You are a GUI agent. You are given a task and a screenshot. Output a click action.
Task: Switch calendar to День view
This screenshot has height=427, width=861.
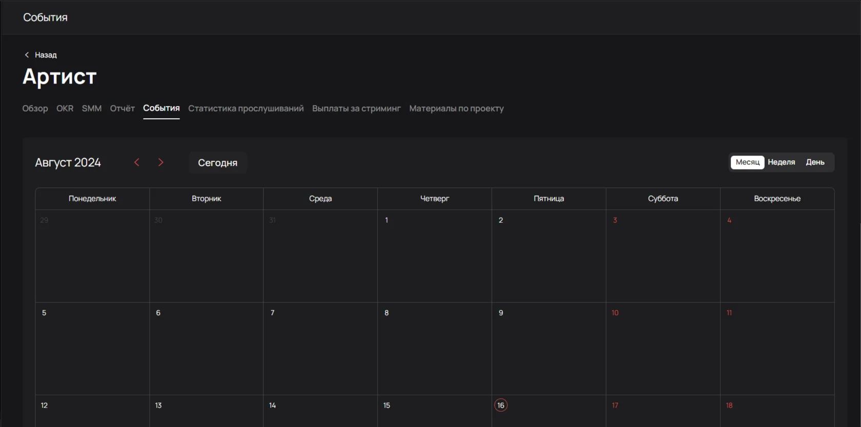[x=815, y=162]
